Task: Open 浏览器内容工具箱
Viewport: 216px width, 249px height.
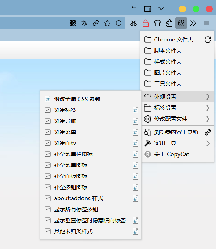Action: click(171, 132)
